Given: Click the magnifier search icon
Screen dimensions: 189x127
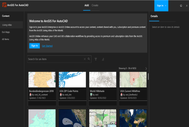Looking at the screenshot, I should pyautogui.click(x=89, y=59).
